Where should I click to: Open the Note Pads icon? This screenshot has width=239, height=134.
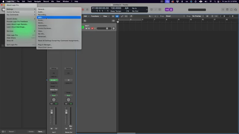227,10
